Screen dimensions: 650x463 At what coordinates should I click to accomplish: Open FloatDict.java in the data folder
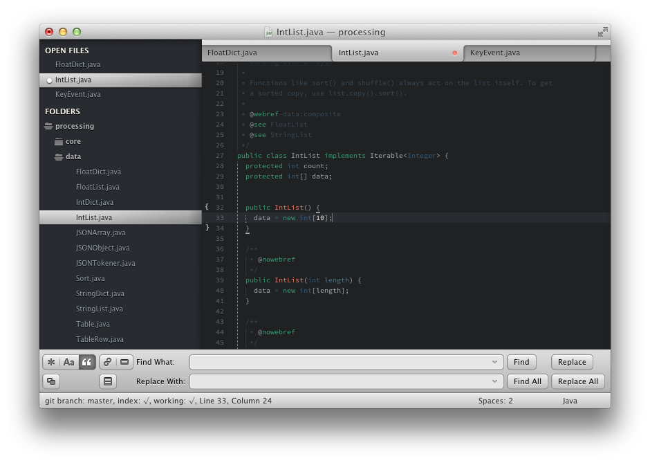[99, 172]
